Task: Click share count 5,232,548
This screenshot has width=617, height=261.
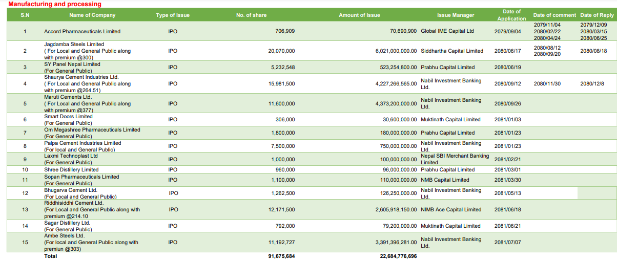Action: [x=283, y=67]
